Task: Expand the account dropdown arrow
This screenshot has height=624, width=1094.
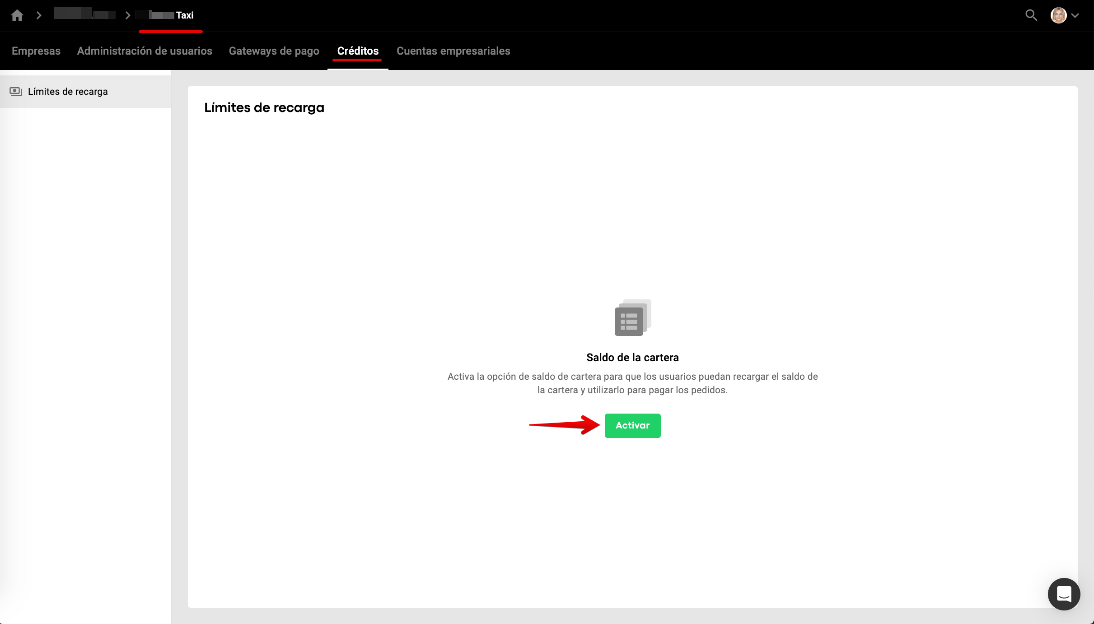Action: click(x=1075, y=15)
